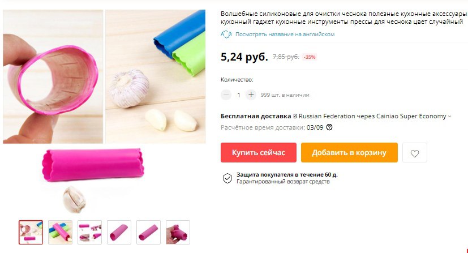This screenshot has height=253, width=468.
Task: Decrease quantity with the minus button
Action: pos(226,95)
